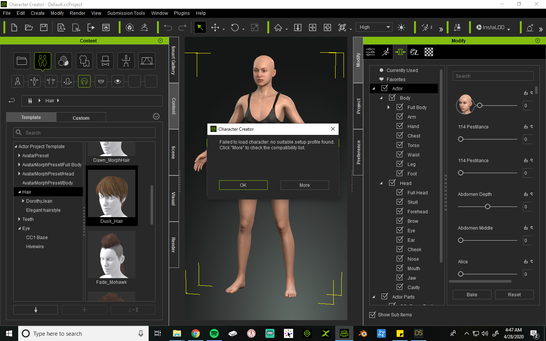Click the Reset button
This screenshot has width=546, height=341.
pos(515,295)
